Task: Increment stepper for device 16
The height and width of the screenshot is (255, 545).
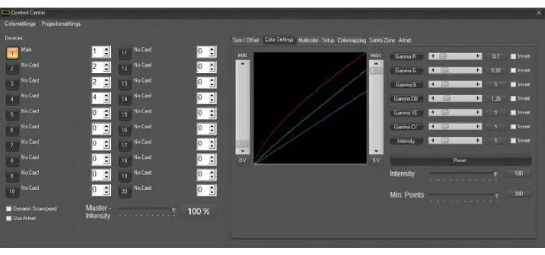Action: point(212,126)
